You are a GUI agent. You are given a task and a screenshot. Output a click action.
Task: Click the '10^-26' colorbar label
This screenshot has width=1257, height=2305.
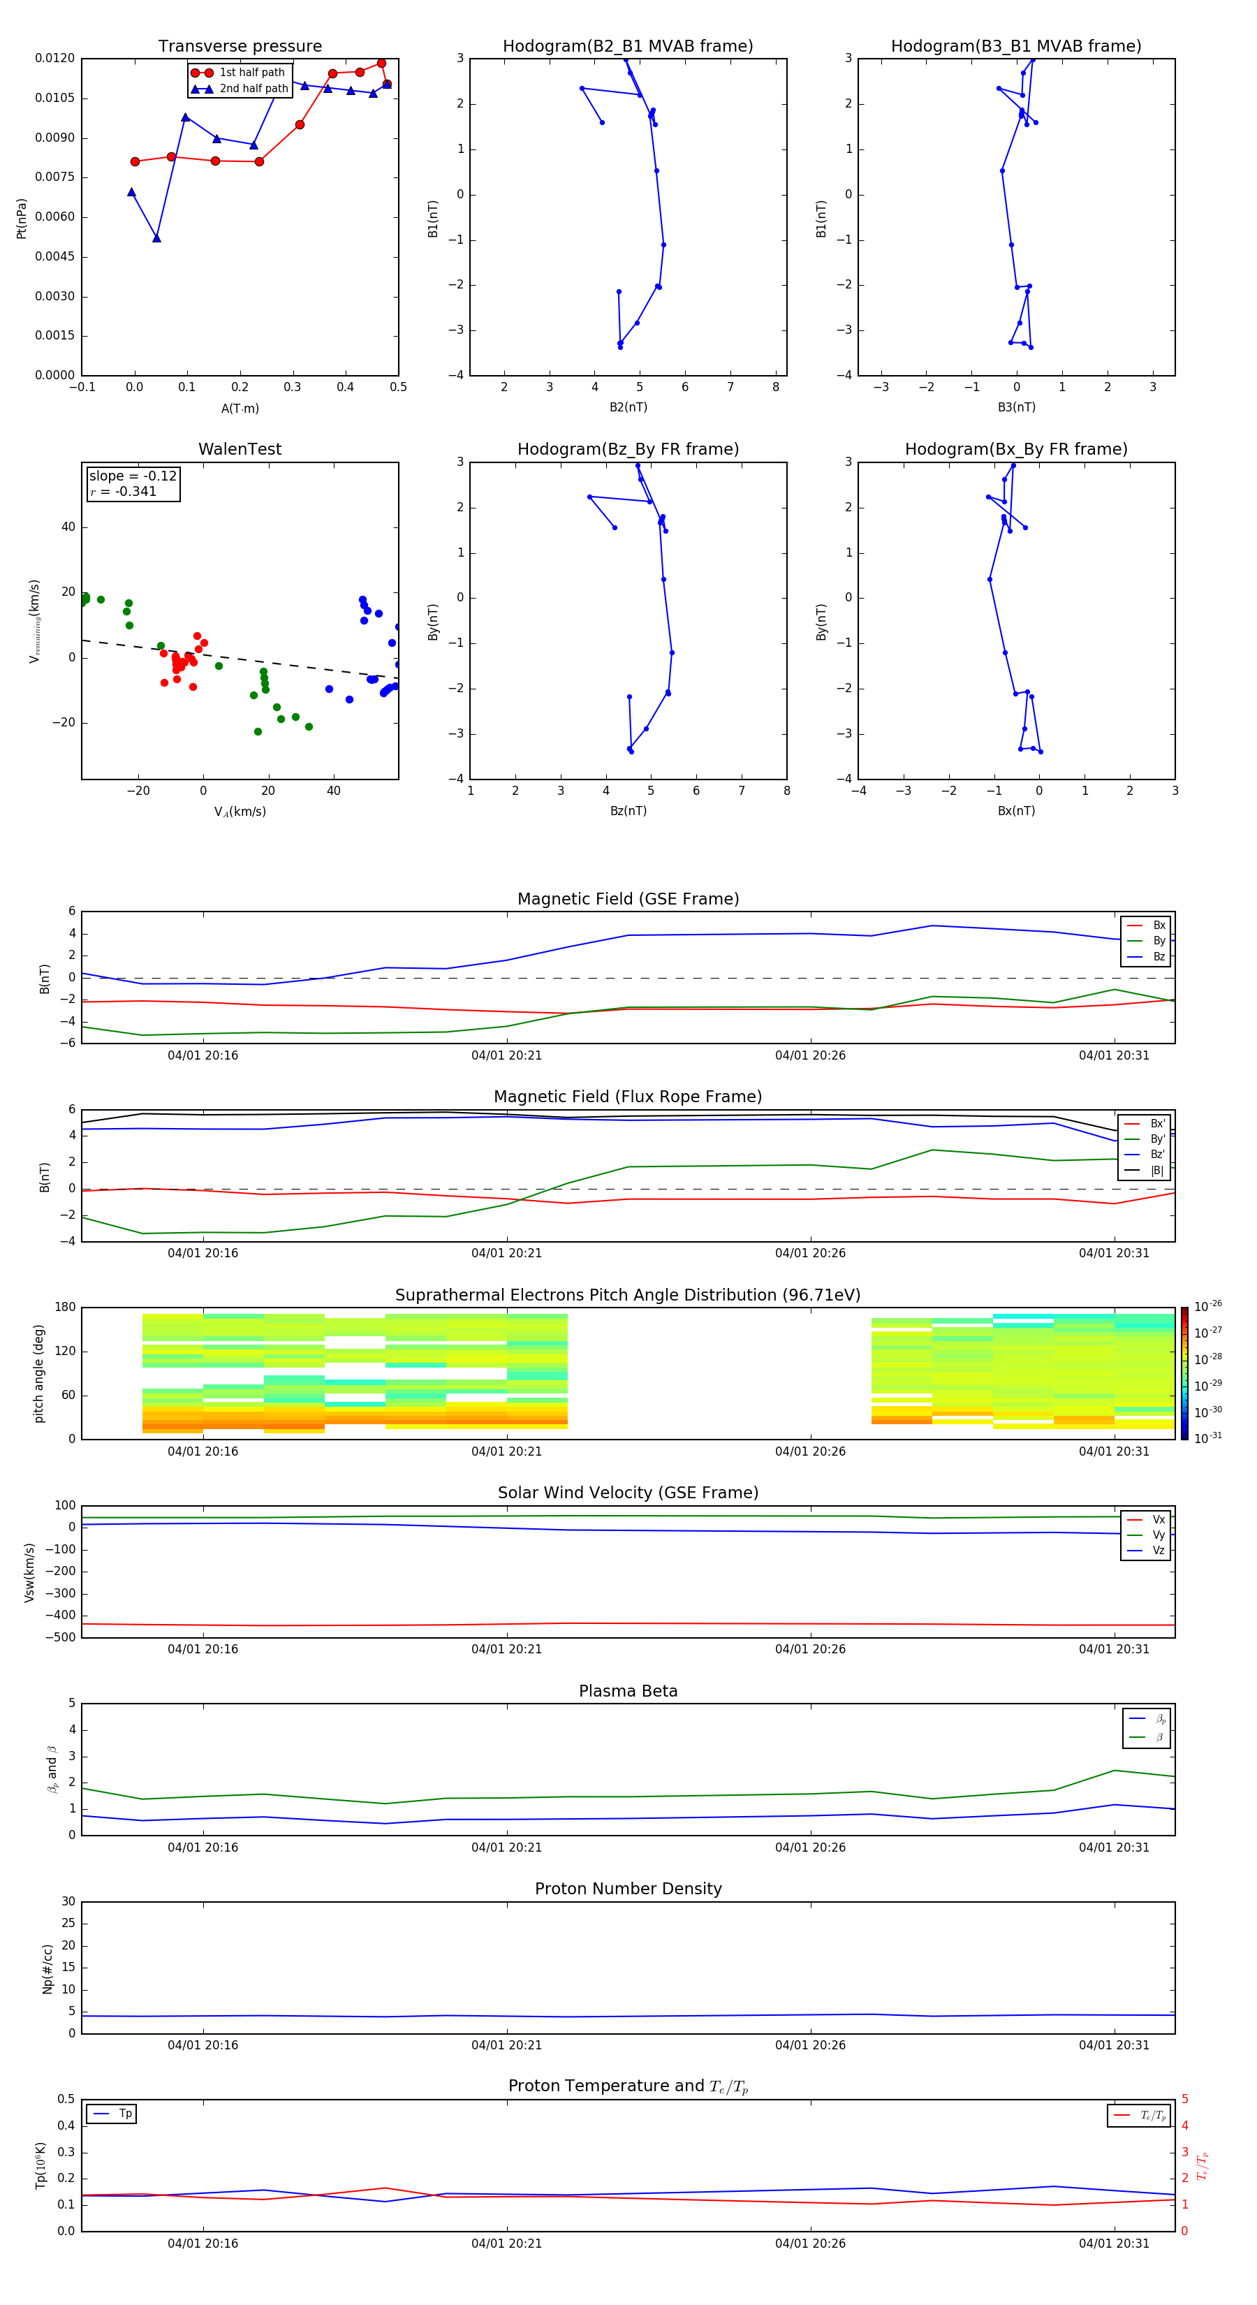(x=1208, y=1306)
